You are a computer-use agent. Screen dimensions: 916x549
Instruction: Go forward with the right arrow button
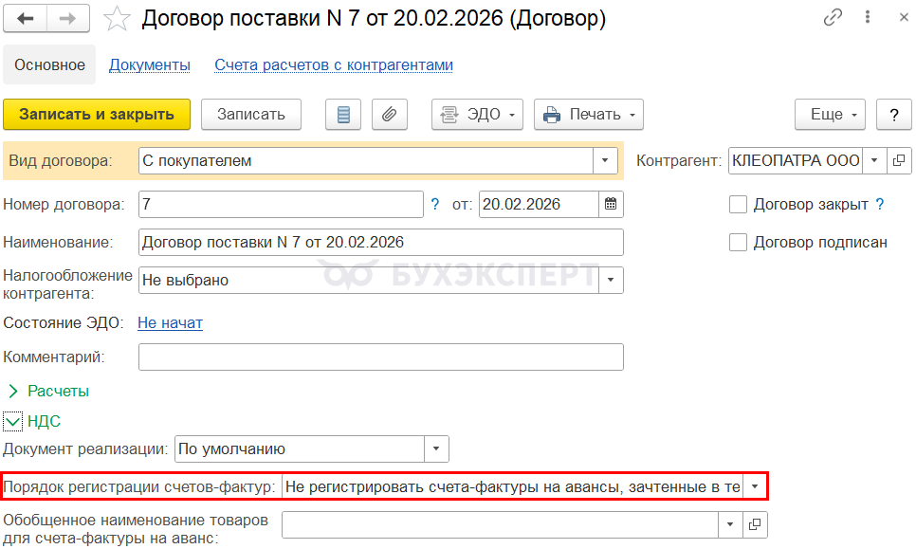(x=68, y=18)
